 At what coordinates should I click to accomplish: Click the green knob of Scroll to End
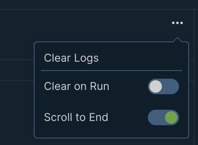171,117
